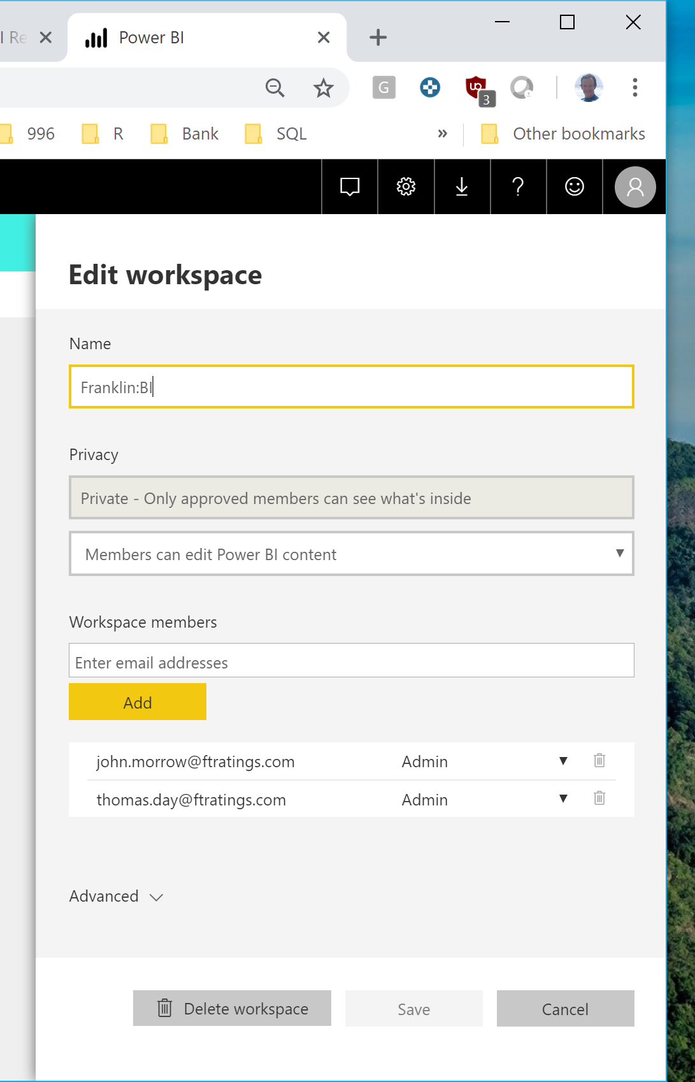The width and height of the screenshot is (695, 1082).
Task: Remove thomas.day@ftratings.com using trash icon
Action: 599,798
